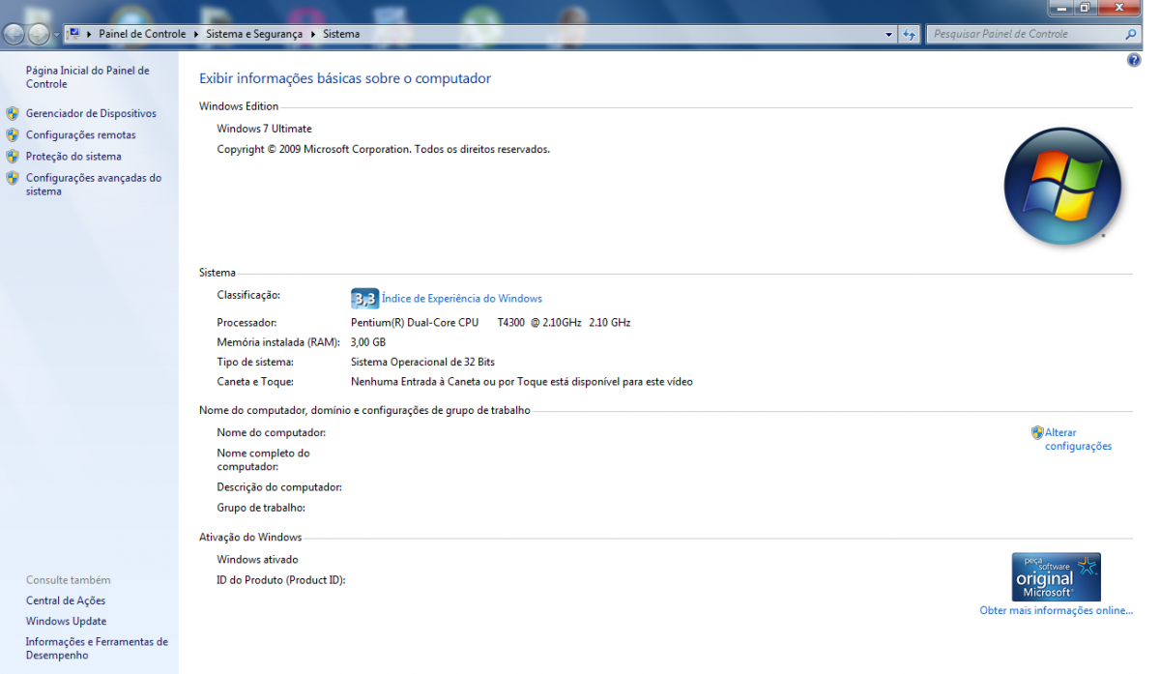Viewport: 1160px width, 674px height.
Task: Open 'Central de Ações' link
Action: pos(66,601)
